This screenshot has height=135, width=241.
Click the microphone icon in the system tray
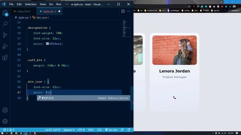[216, 133]
